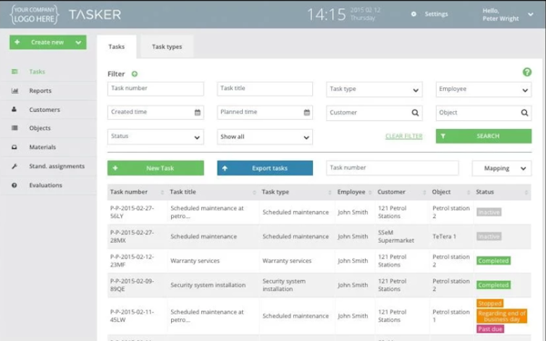Click the Stopped status badge
This screenshot has width=546, height=341.
click(490, 304)
